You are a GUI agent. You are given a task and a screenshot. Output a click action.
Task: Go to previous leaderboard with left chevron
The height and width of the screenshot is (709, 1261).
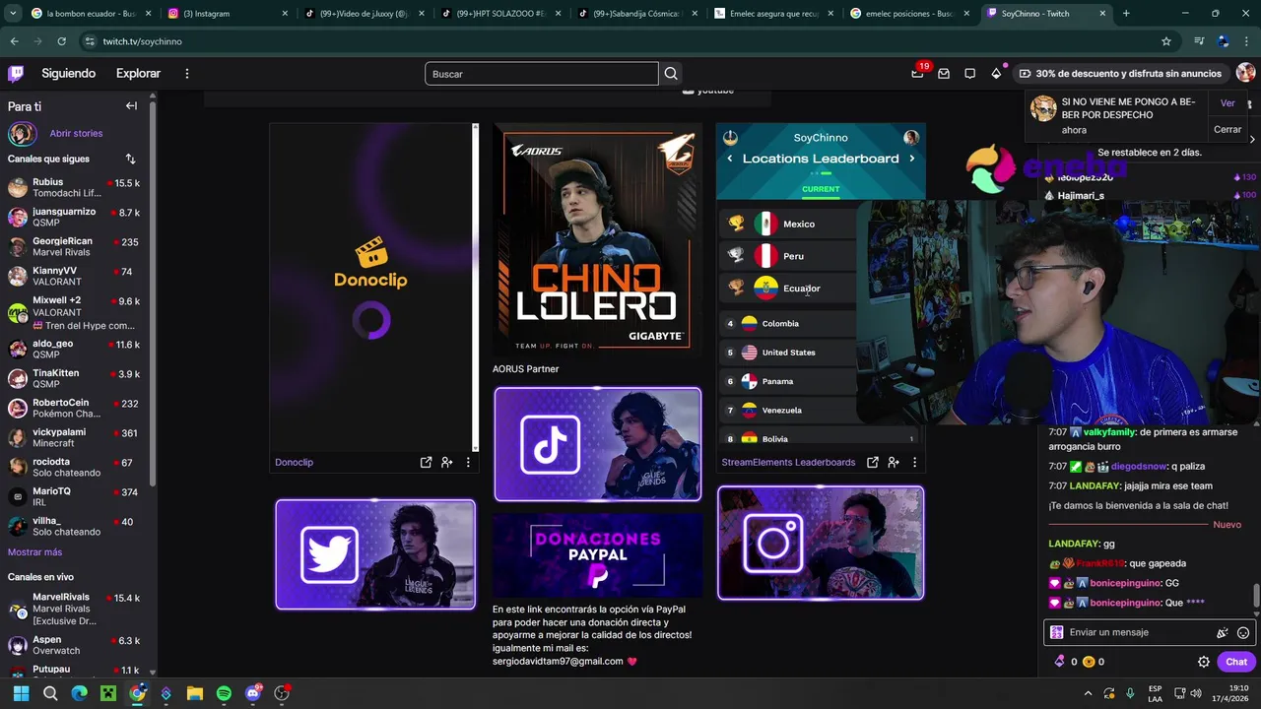pyautogui.click(x=730, y=159)
